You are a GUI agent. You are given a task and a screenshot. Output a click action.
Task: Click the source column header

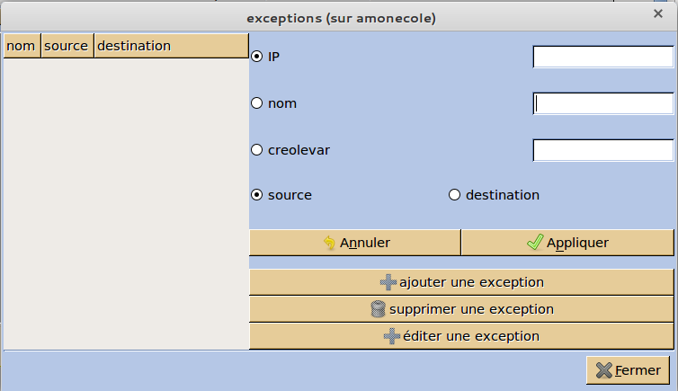67,46
